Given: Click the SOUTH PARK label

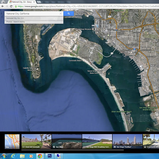Looking at the screenshot, I should (133, 22).
